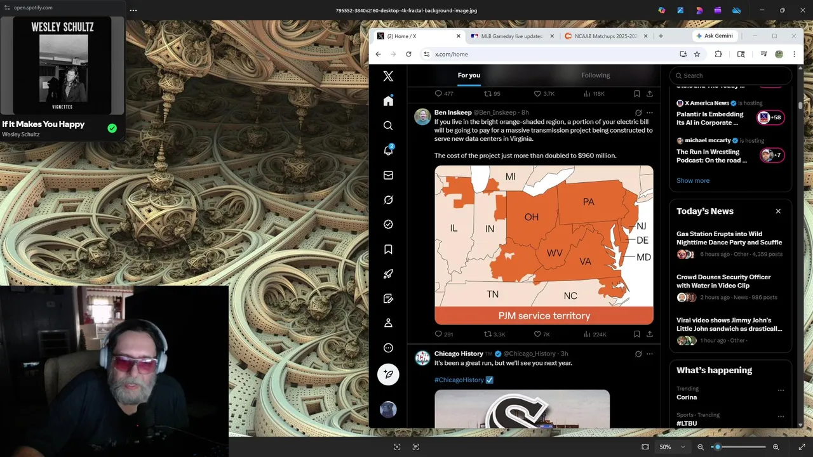Image resolution: width=813 pixels, height=457 pixels.
Task: Open the Profile person icon in sidebar
Action: pyautogui.click(x=388, y=323)
